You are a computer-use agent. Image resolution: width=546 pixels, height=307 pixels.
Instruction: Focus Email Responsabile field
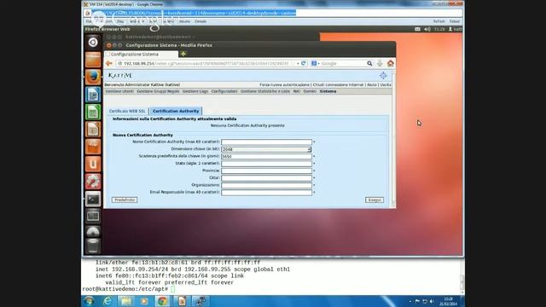[266, 193]
